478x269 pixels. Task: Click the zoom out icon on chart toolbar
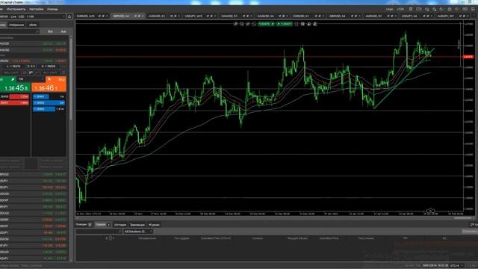coord(242,24)
